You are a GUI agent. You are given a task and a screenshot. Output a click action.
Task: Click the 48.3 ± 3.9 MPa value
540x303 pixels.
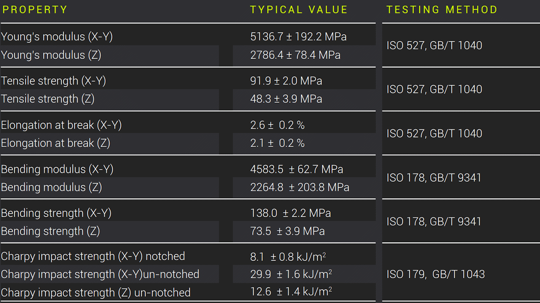[286, 99]
